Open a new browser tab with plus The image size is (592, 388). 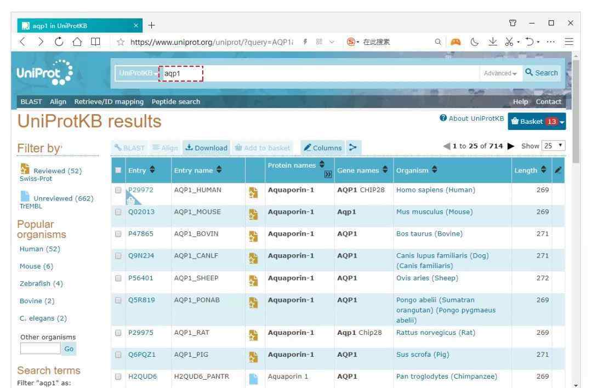[x=152, y=25]
